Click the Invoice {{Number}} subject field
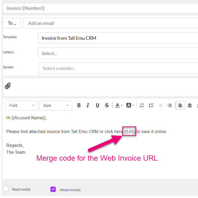 pos(101,8)
